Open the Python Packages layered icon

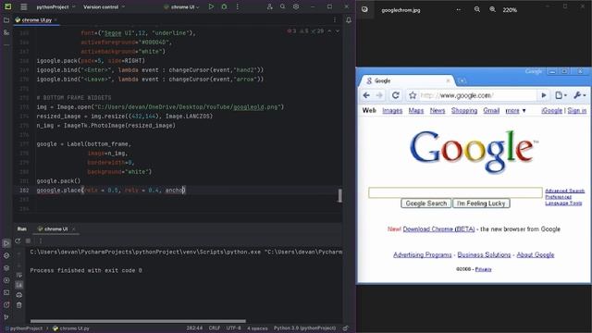pyautogui.click(x=6, y=268)
